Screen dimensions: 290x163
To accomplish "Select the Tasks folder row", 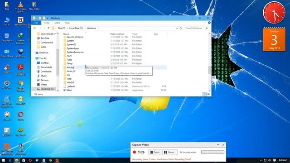I will tap(115, 60).
